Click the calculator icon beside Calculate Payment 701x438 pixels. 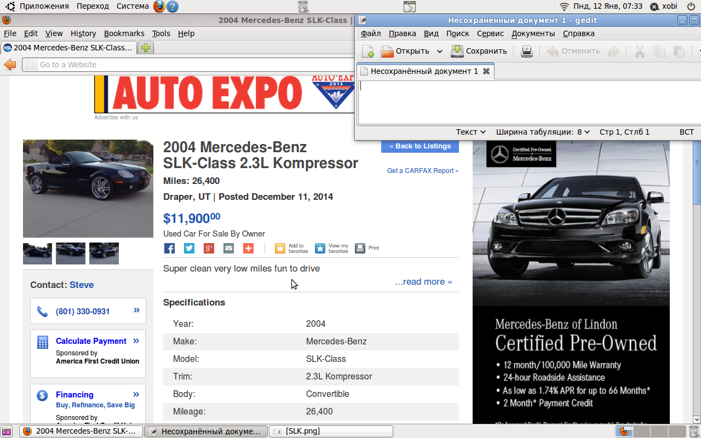(x=42, y=342)
